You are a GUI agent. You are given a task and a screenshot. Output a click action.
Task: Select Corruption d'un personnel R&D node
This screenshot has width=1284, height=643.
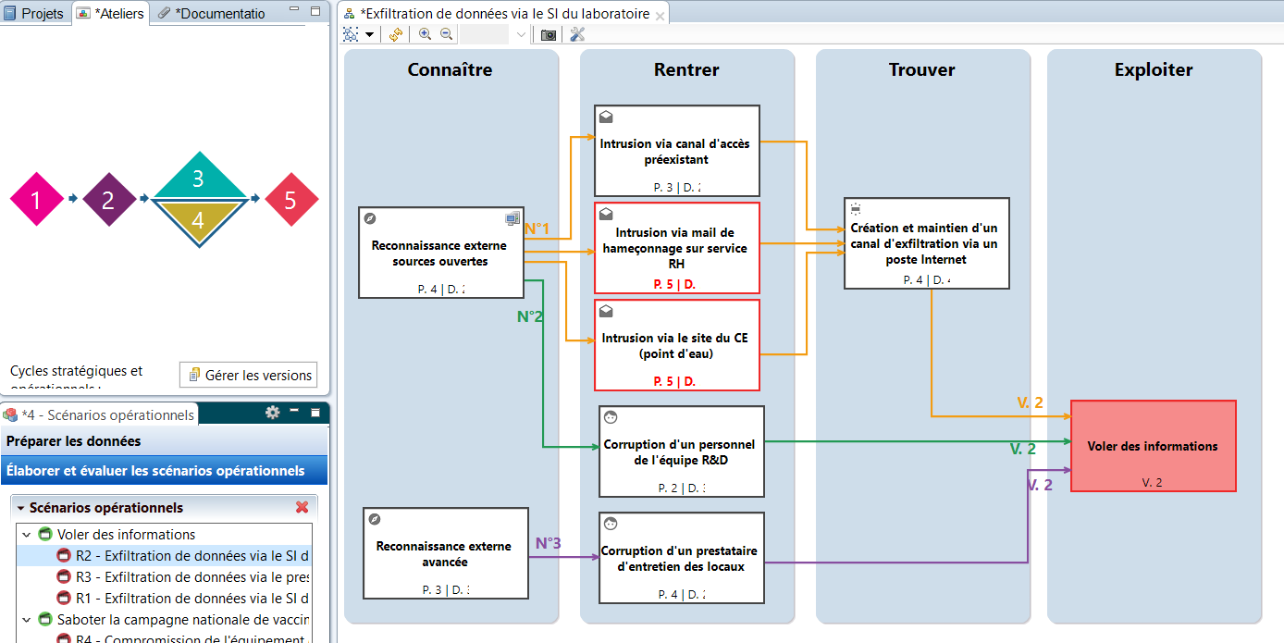(x=682, y=451)
